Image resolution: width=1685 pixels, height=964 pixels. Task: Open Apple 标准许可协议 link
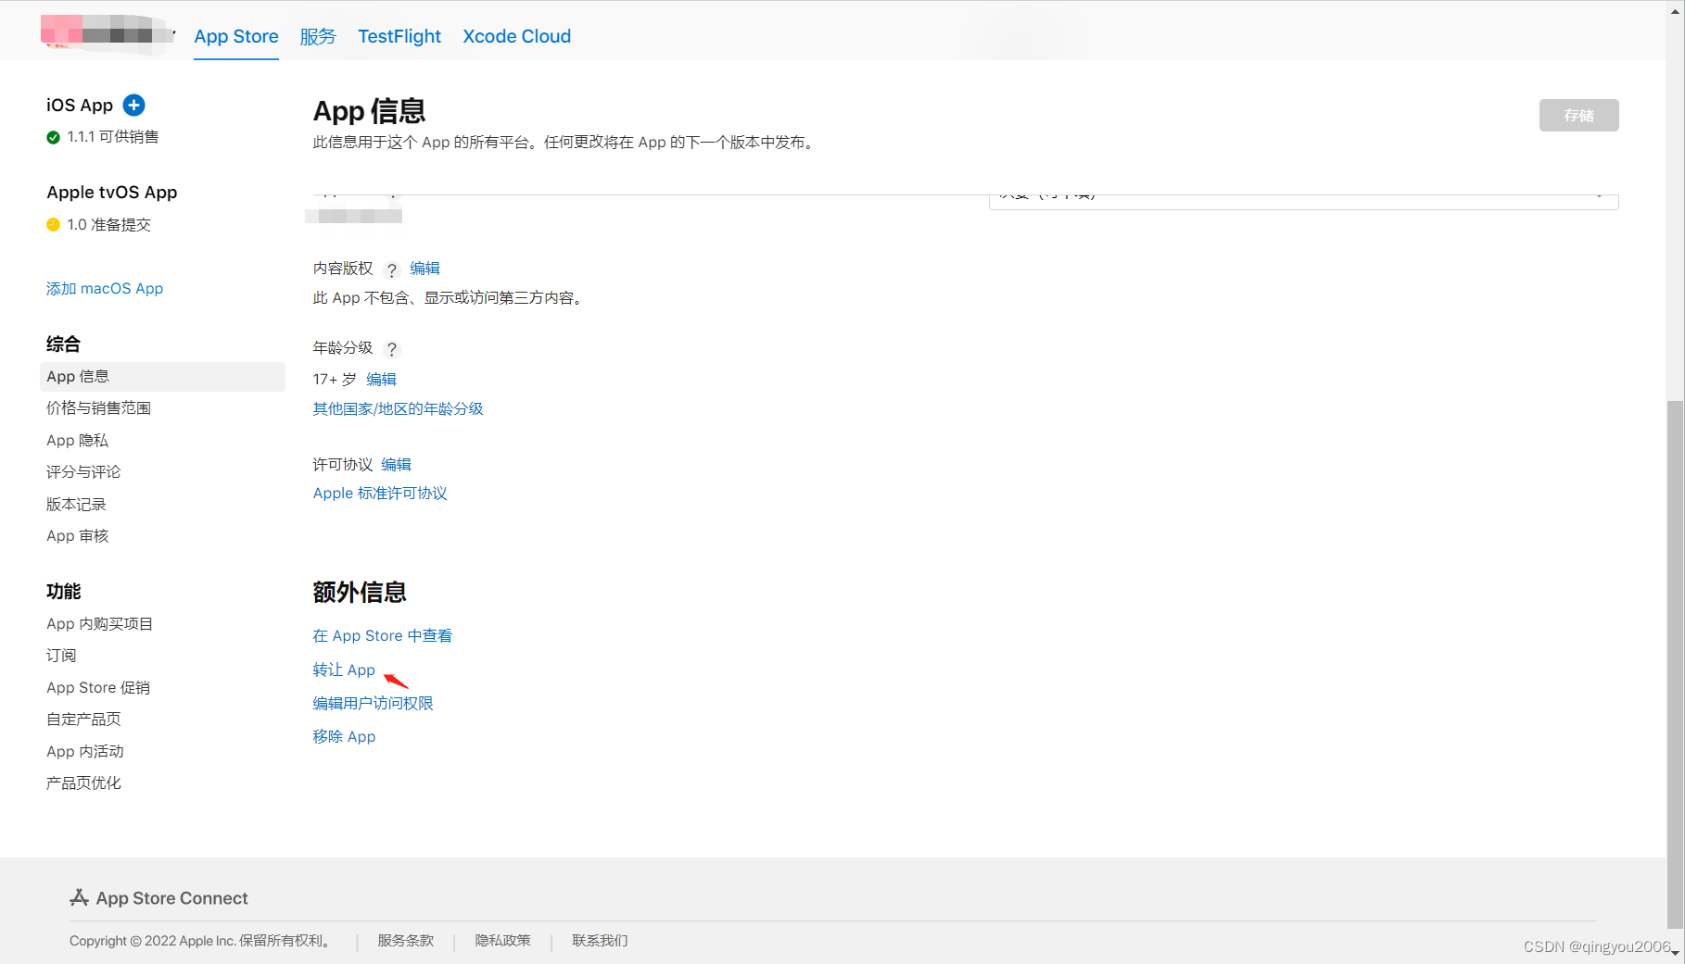tap(380, 493)
